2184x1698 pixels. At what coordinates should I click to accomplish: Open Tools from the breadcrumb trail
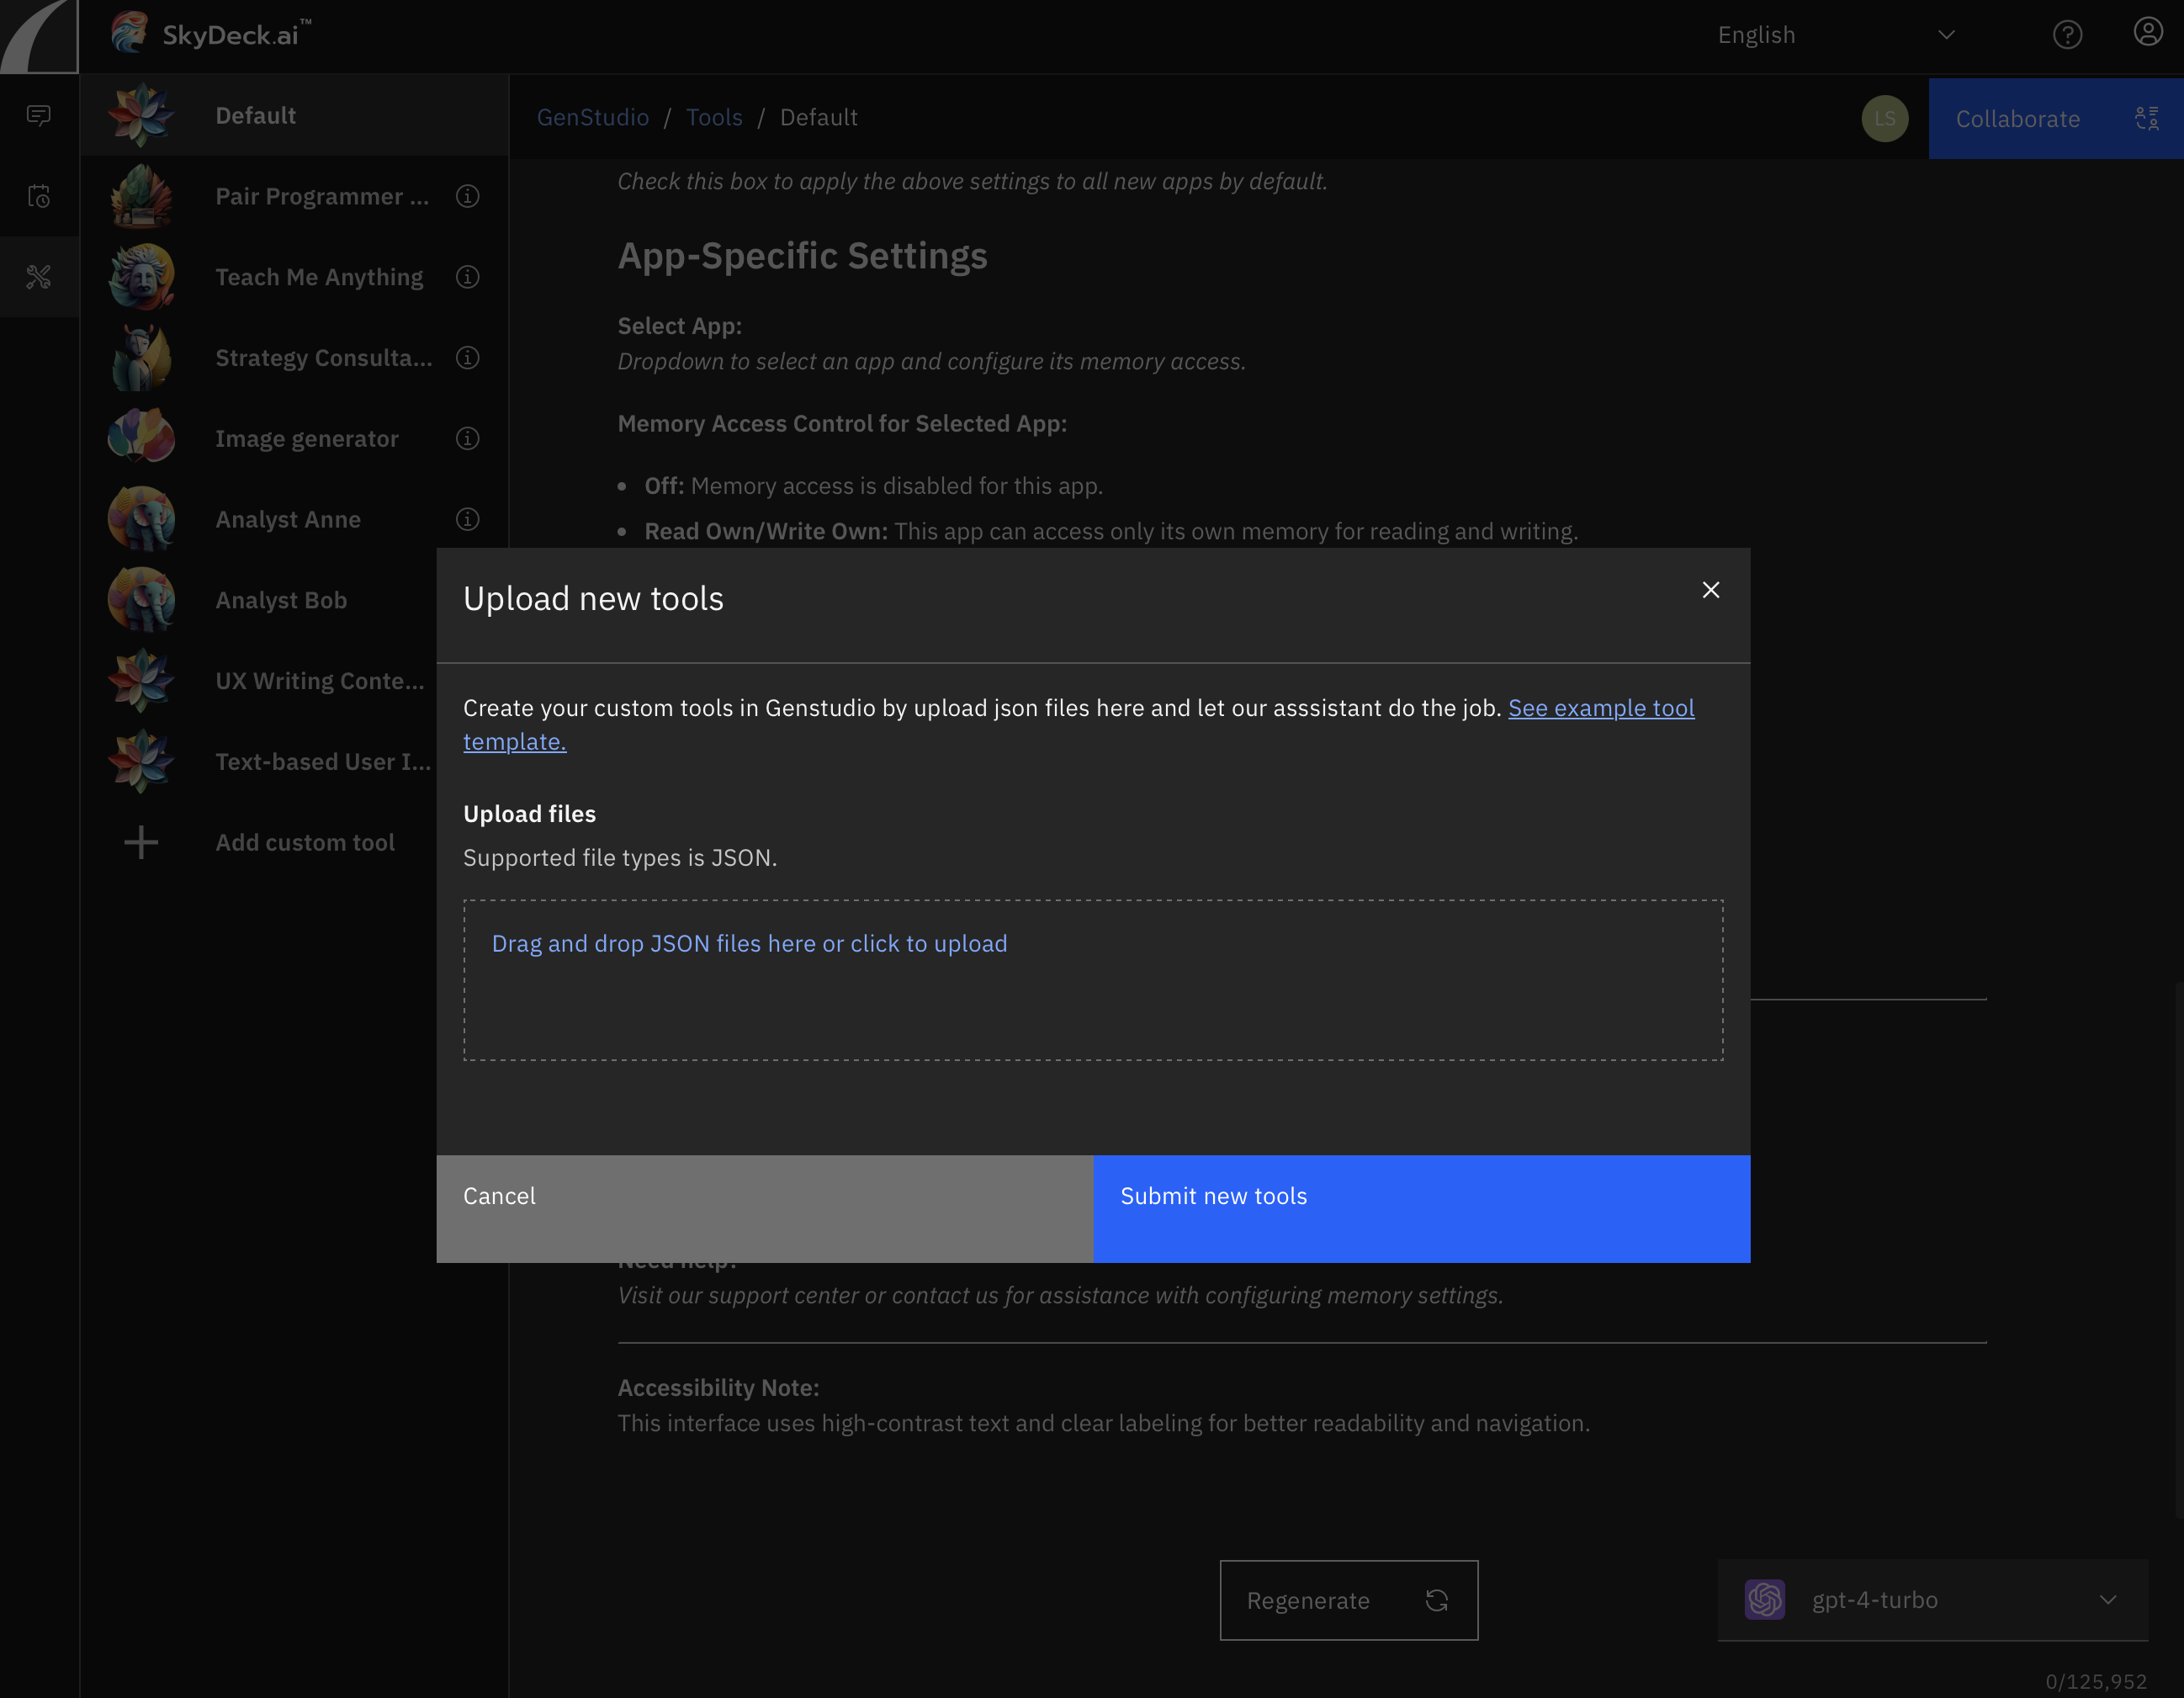(714, 117)
